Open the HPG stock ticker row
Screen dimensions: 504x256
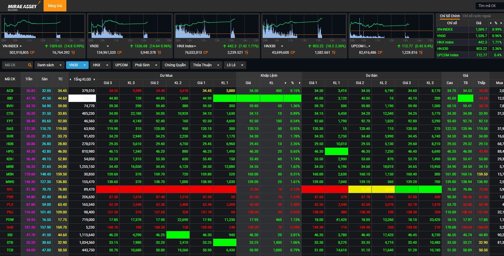(x=10, y=151)
